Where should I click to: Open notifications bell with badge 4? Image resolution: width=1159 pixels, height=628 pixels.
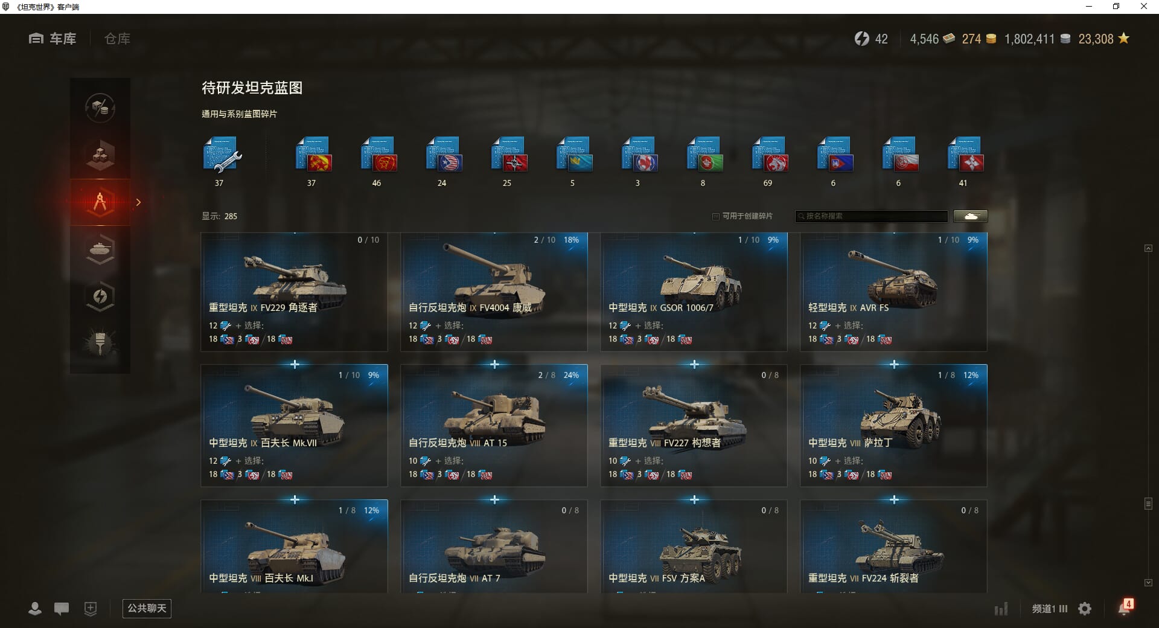(1125, 607)
